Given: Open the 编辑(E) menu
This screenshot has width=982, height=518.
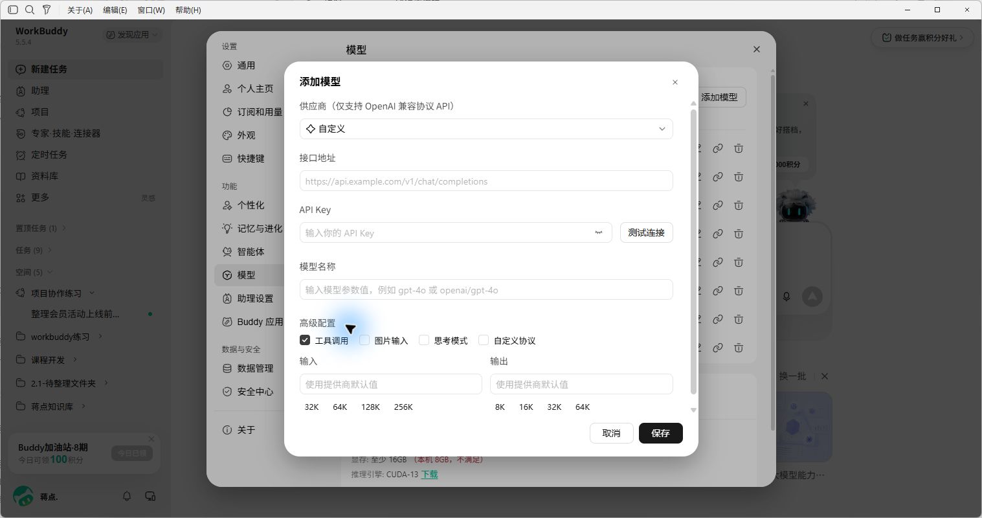Looking at the screenshot, I should pos(115,10).
